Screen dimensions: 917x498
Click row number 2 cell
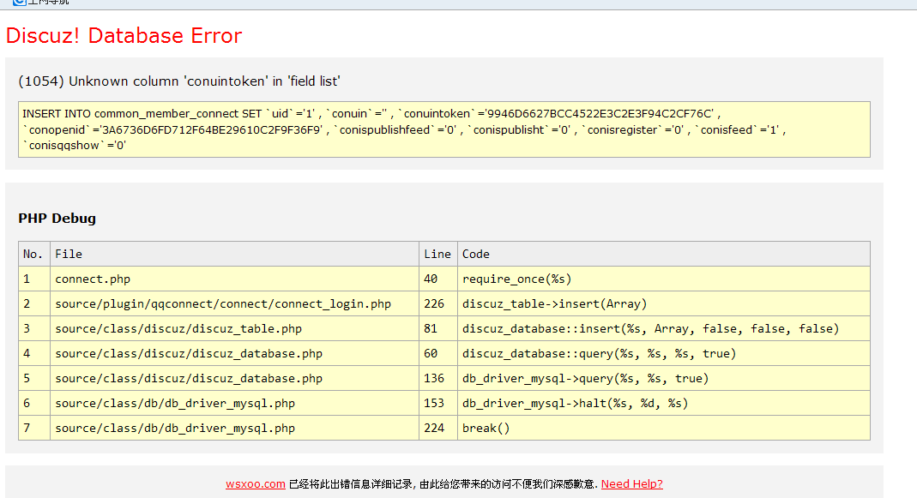(x=34, y=304)
